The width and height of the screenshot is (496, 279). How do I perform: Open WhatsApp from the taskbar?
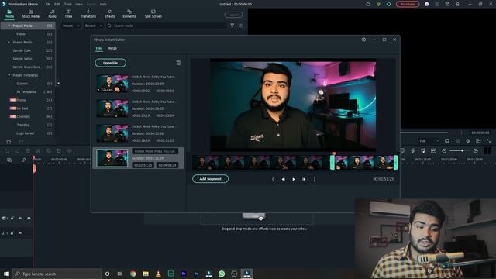(x=222, y=274)
